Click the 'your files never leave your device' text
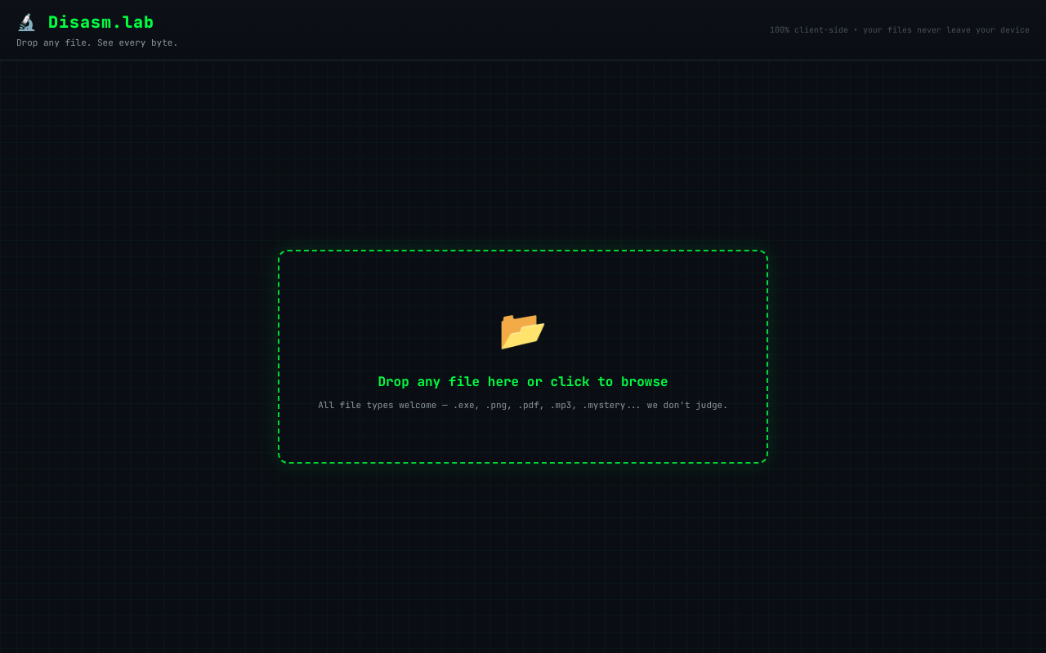 [948, 29]
